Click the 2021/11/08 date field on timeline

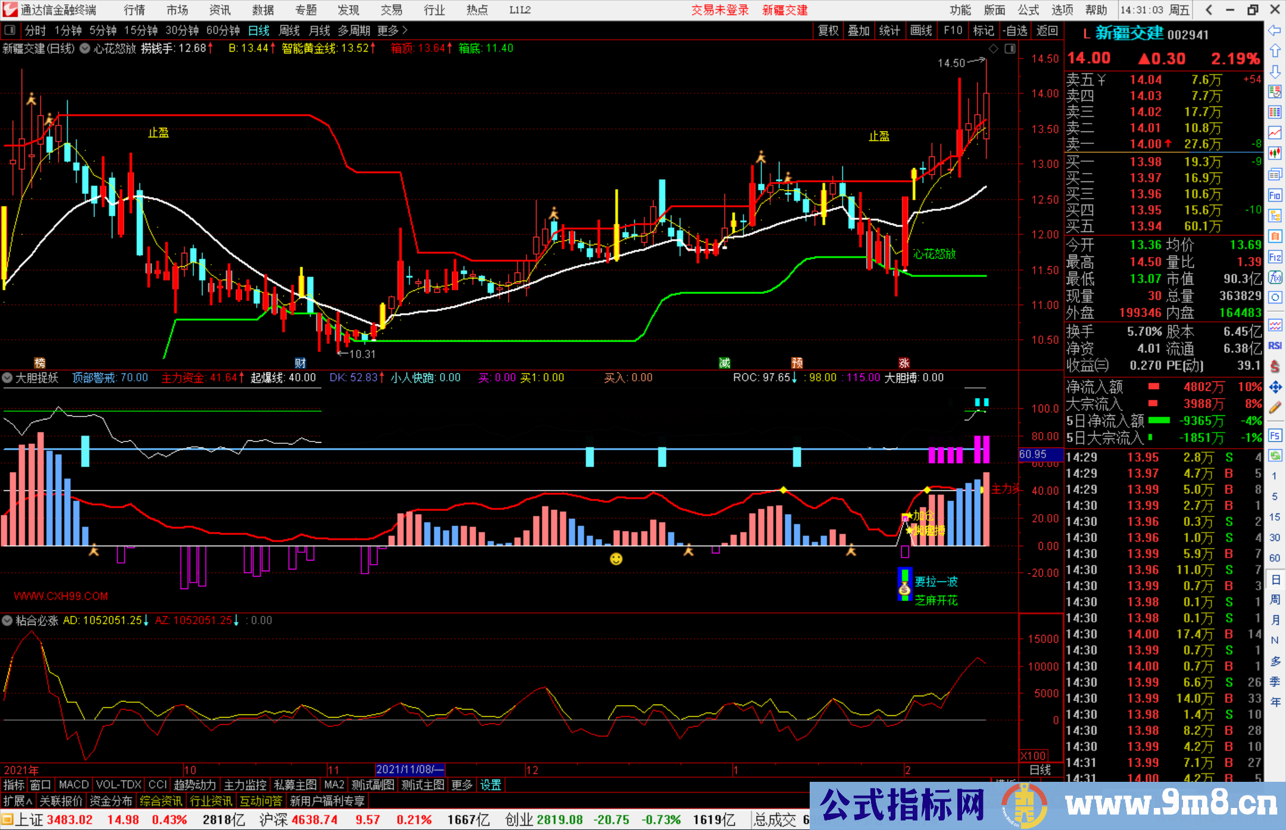[x=411, y=769]
